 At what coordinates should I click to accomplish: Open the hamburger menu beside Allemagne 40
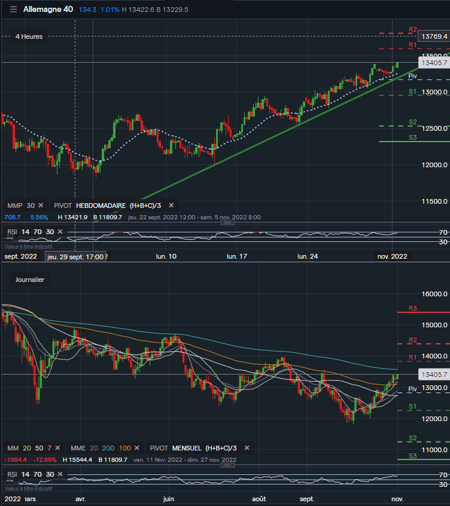[x=13, y=9]
